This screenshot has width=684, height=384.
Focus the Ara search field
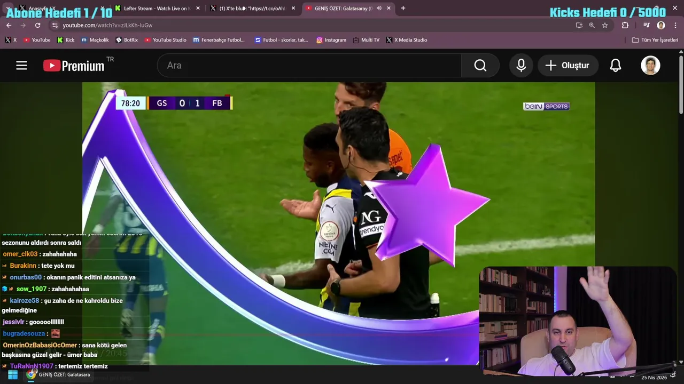pos(309,65)
